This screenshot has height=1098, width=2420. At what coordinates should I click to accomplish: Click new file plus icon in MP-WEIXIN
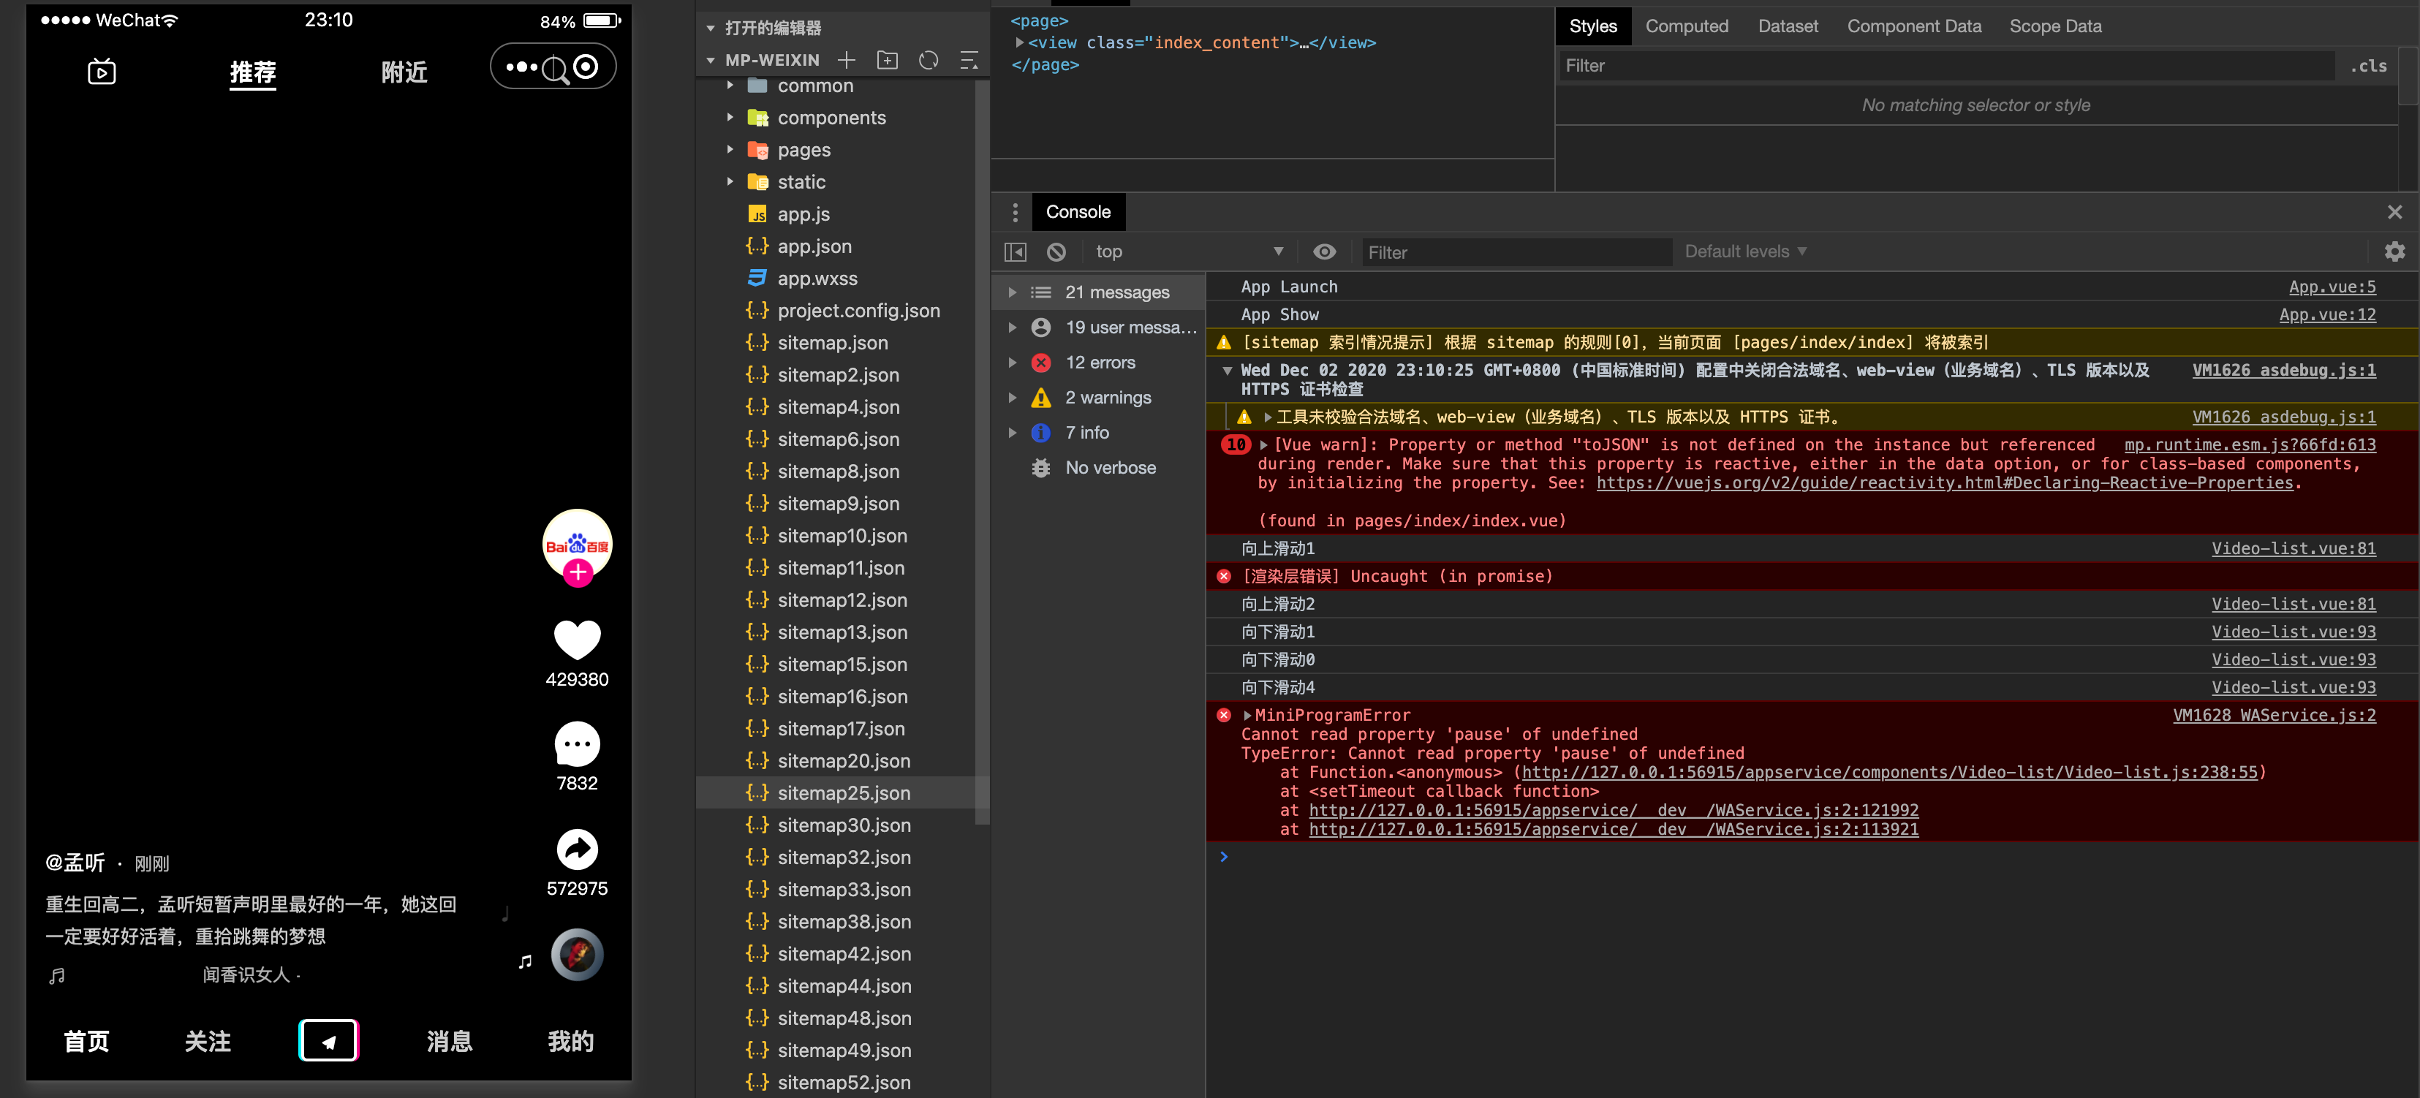[847, 61]
